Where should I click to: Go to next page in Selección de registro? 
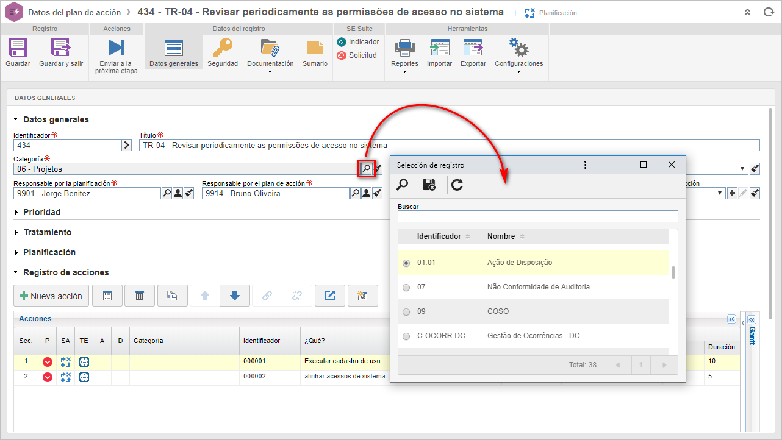tap(664, 365)
